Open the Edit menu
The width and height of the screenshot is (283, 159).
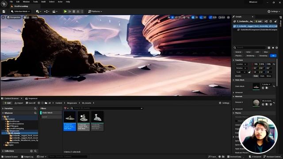(x=18, y=2)
